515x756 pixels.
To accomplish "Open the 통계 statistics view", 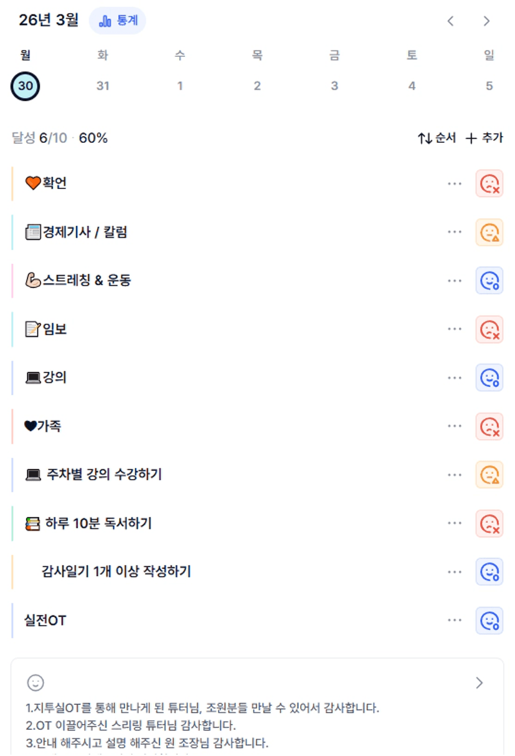I will (x=118, y=21).
